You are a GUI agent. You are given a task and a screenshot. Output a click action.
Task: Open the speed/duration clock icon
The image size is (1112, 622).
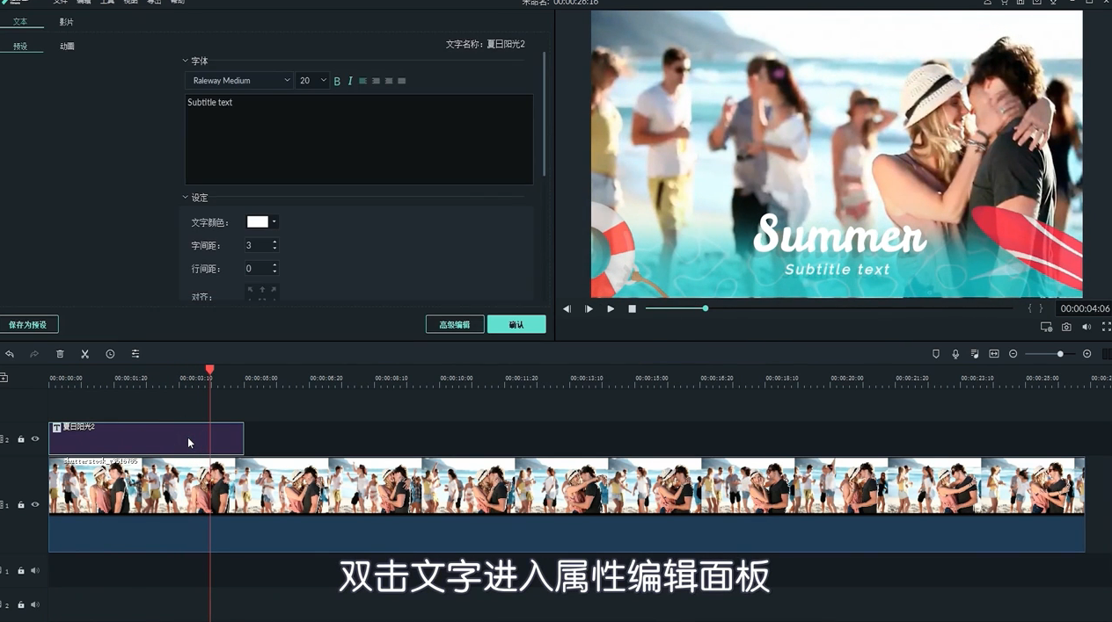pyautogui.click(x=110, y=354)
